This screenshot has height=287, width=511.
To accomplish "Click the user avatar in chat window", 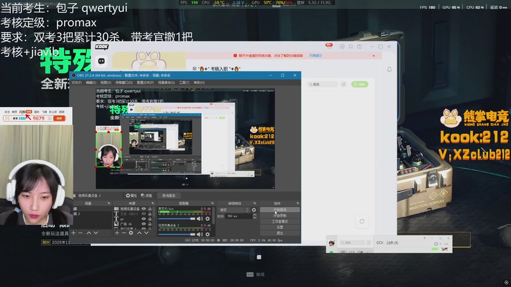I will [332, 243].
